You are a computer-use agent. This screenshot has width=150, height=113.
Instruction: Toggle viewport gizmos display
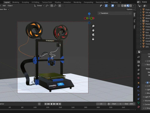(x=106, y=6)
